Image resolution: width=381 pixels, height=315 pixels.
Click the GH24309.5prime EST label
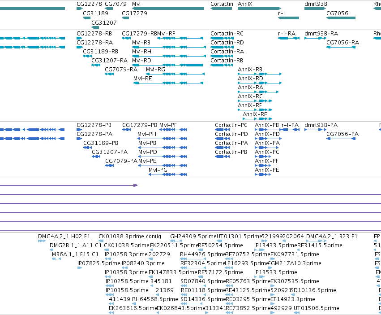coord(193,236)
